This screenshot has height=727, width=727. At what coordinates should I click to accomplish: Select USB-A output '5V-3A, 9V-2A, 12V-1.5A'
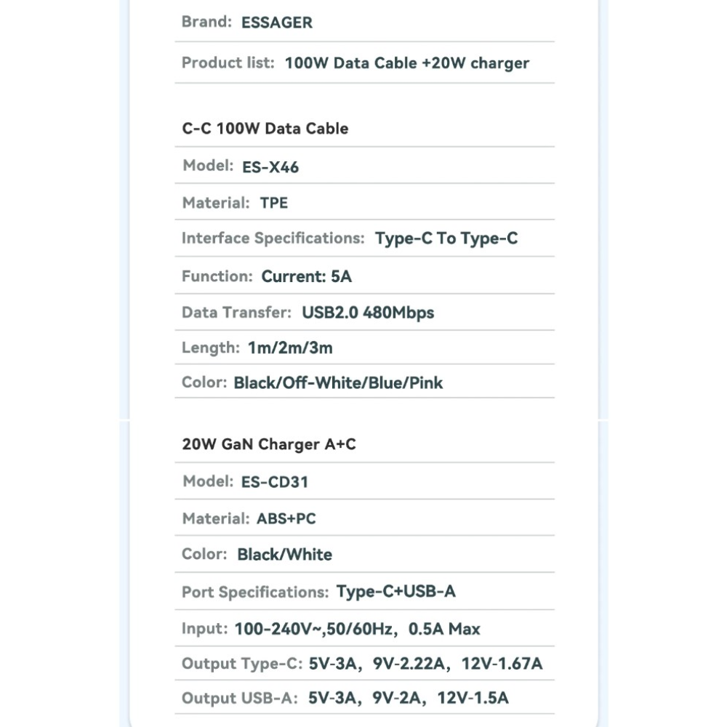tap(408, 698)
